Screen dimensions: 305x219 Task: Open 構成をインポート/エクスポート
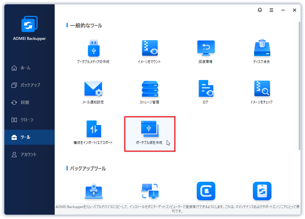93,133
